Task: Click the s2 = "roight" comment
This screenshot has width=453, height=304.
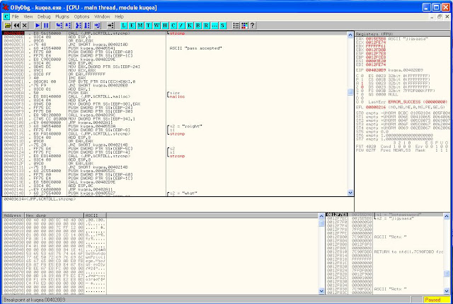Action: click(186, 126)
